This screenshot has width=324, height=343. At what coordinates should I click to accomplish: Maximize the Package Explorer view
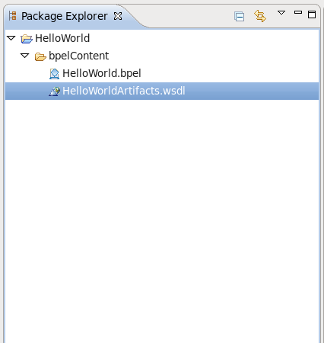[x=312, y=14]
